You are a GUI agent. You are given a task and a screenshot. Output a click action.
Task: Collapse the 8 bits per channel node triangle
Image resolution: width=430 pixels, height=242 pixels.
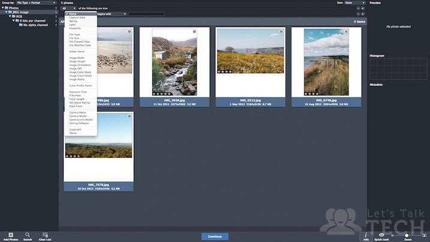click(x=13, y=20)
